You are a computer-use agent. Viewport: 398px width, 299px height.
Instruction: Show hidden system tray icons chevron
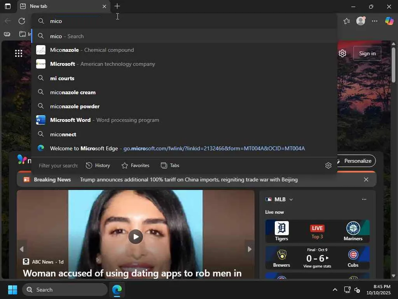[335, 290]
